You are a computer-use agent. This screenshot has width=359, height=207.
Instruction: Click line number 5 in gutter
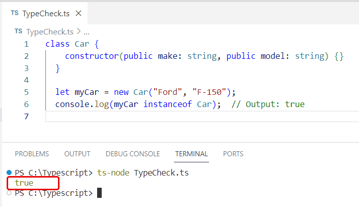tap(26, 92)
